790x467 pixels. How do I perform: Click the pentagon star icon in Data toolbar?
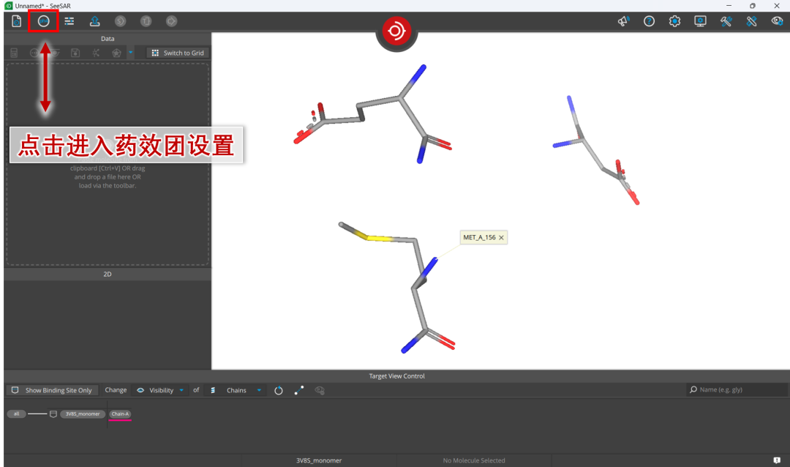click(116, 53)
